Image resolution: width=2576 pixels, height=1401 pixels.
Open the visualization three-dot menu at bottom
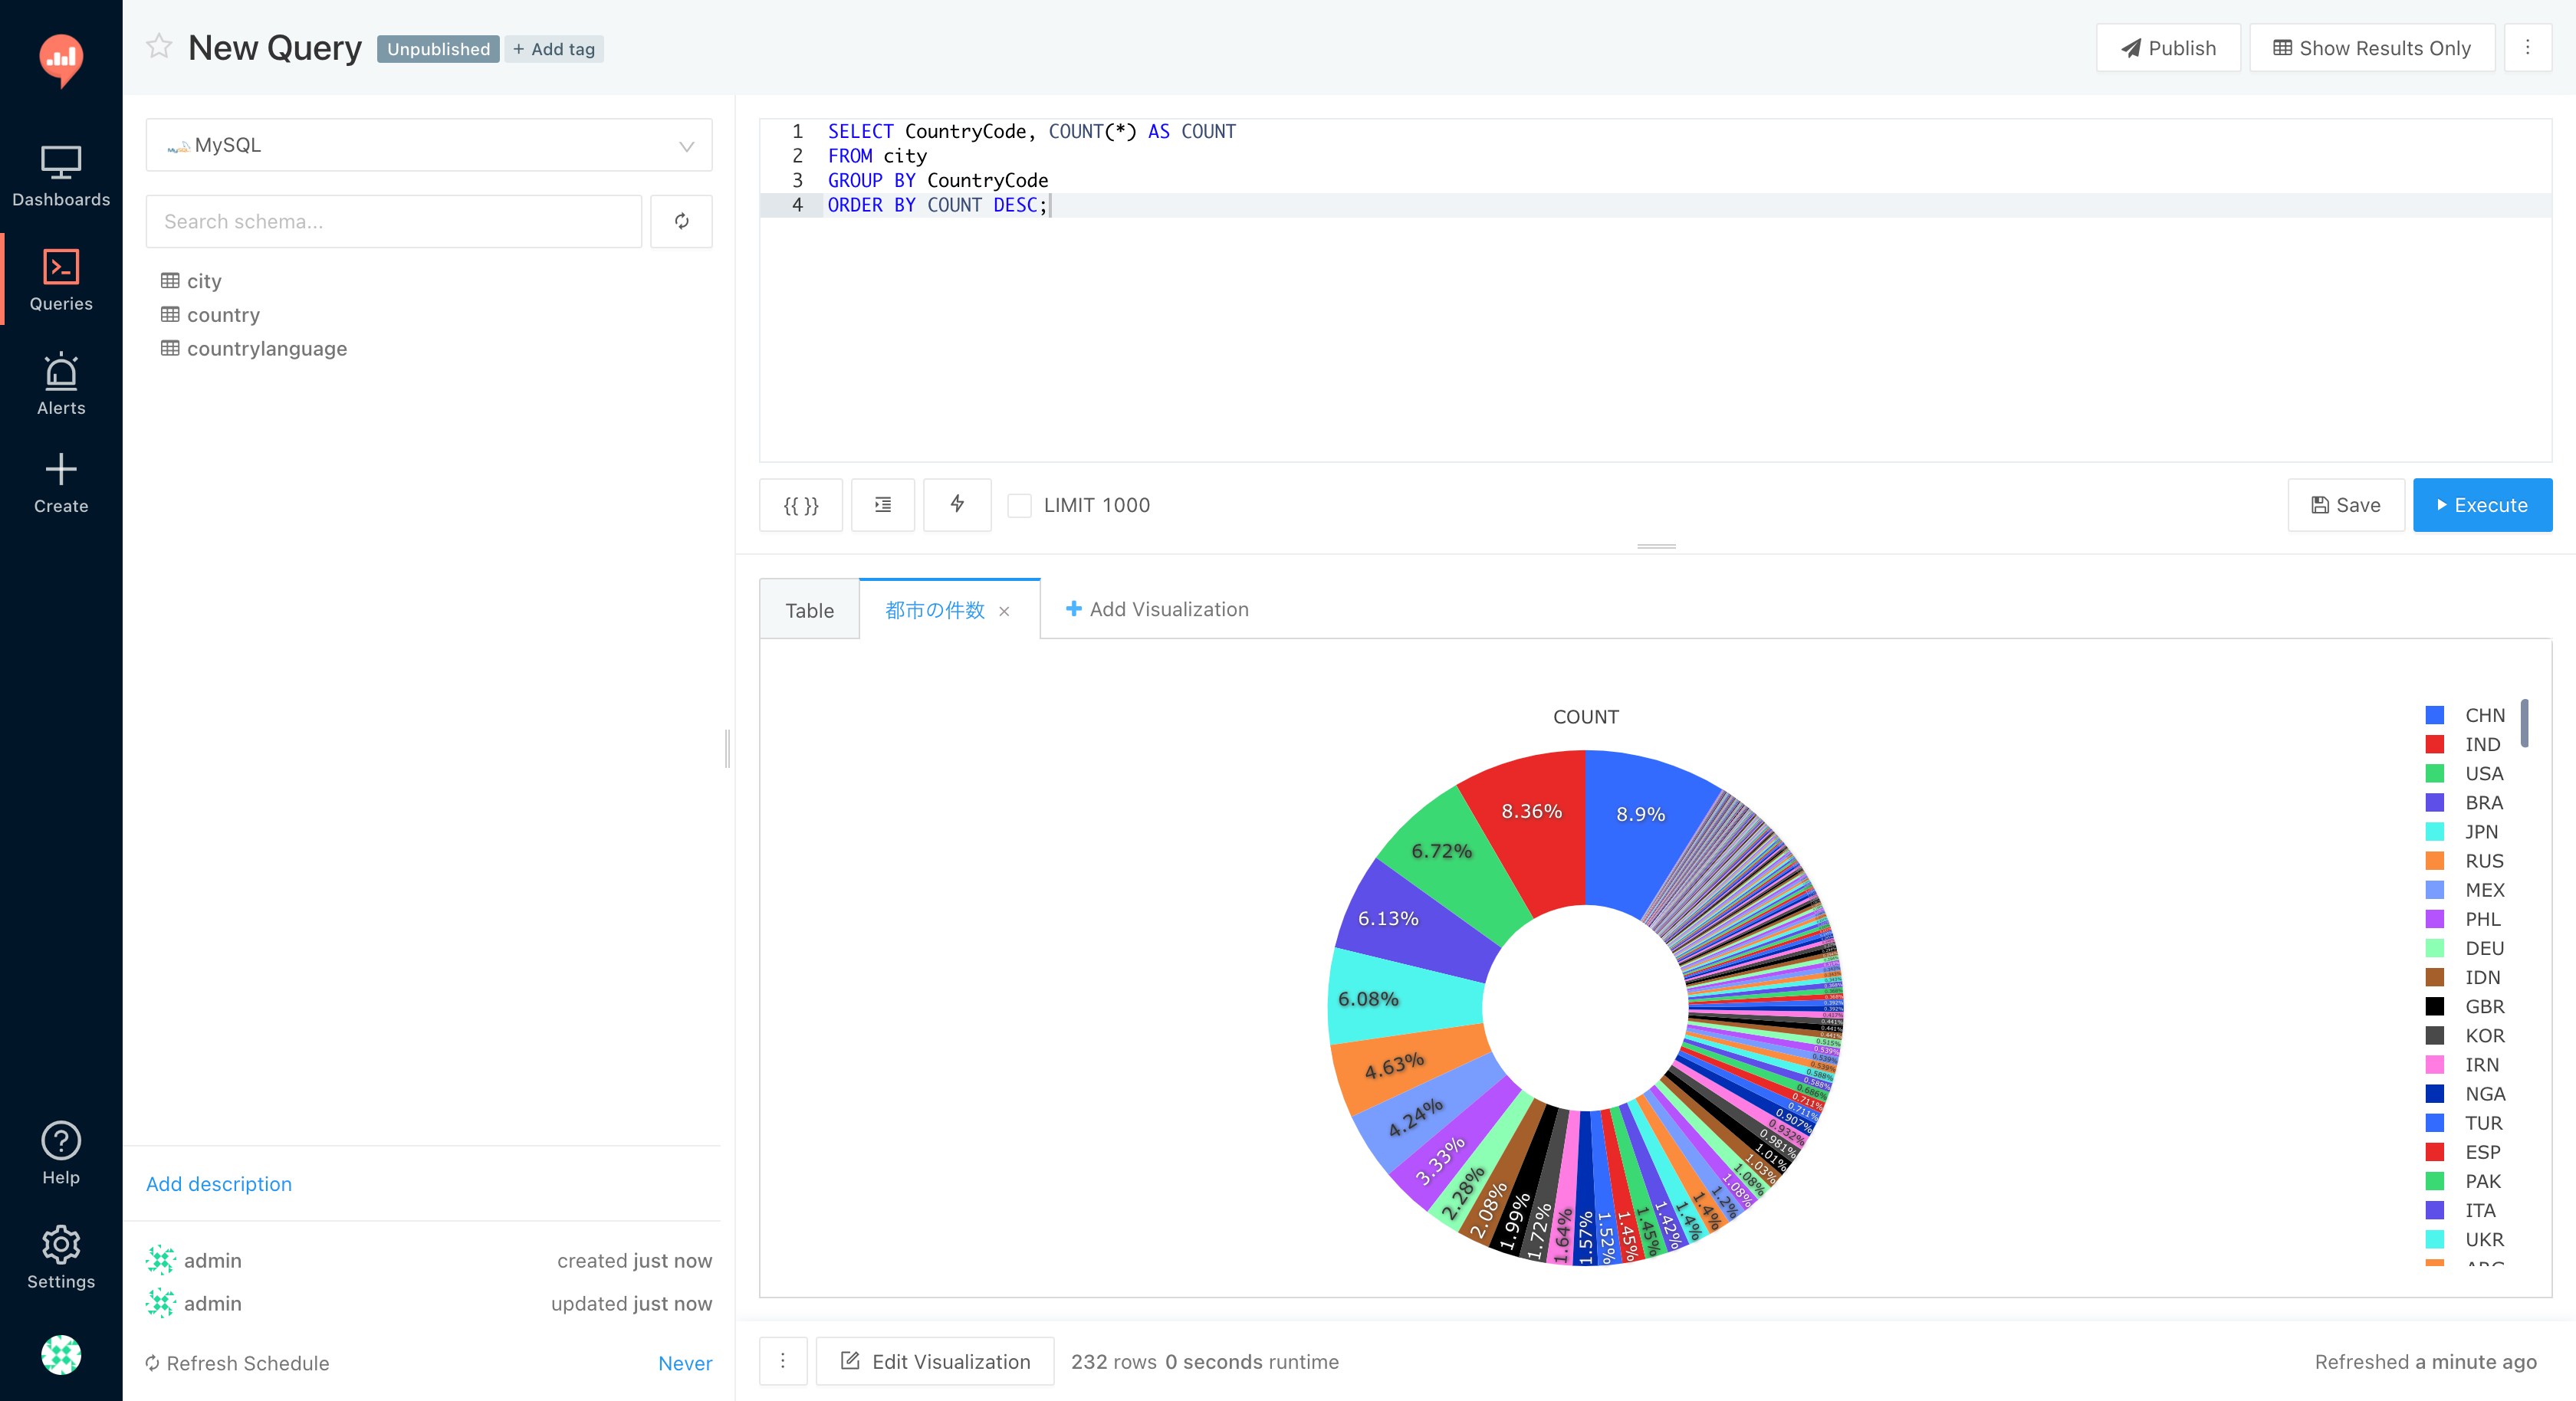783,1361
